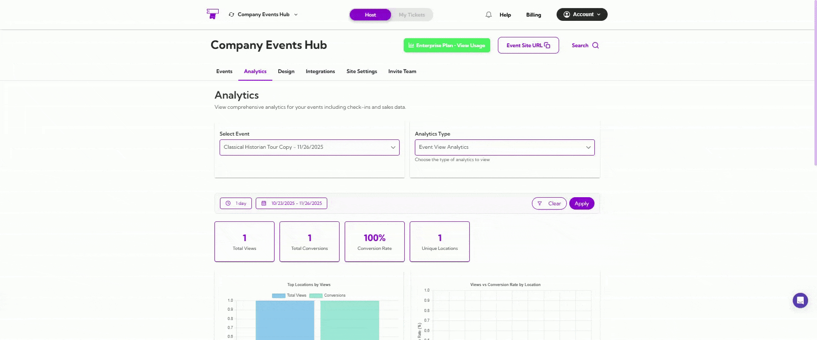Copy the Event Site URL
Image resolution: width=817 pixels, height=340 pixels.
click(528, 45)
